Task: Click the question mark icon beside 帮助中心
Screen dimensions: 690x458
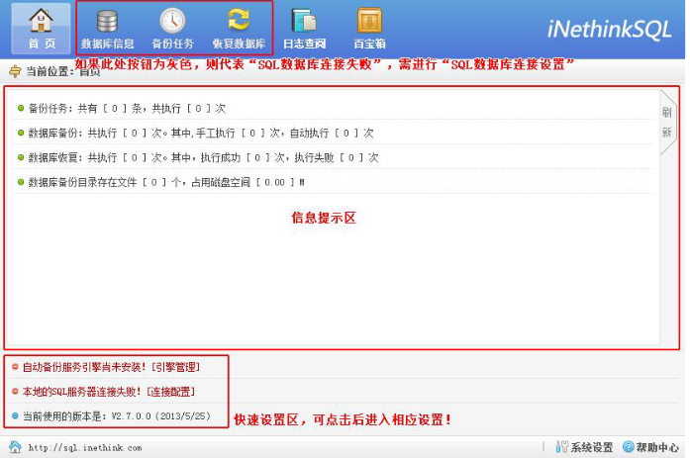Action: [x=629, y=447]
